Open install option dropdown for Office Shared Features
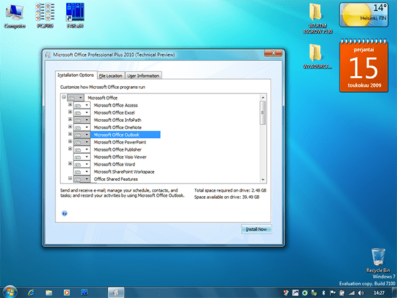This screenshot has width=397, height=298. tap(82, 179)
